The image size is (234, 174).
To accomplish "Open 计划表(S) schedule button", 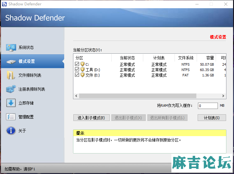I will point(212,118).
